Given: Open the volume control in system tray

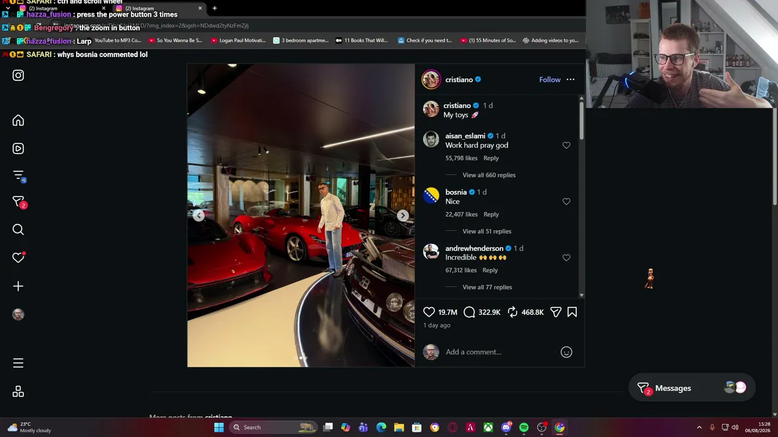Looking at the screenshot, I should (735, 427).
